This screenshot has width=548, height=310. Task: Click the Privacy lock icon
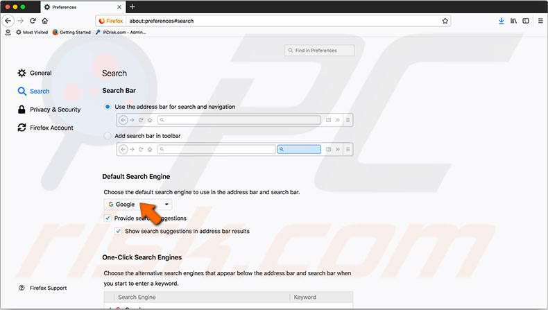point(22,110)
